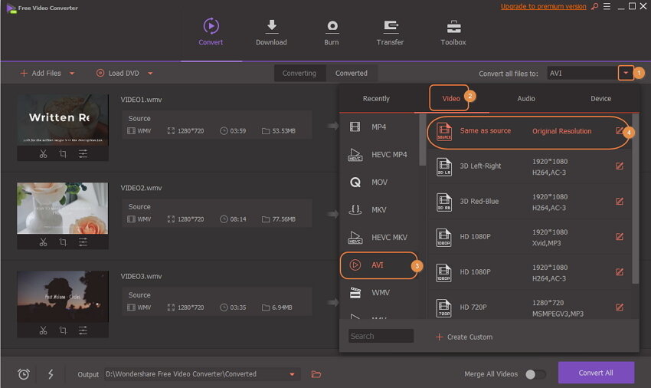Click the VIDEO3.wmv thumbnail
The image size is (651, 388).
[x=63, y=297]
